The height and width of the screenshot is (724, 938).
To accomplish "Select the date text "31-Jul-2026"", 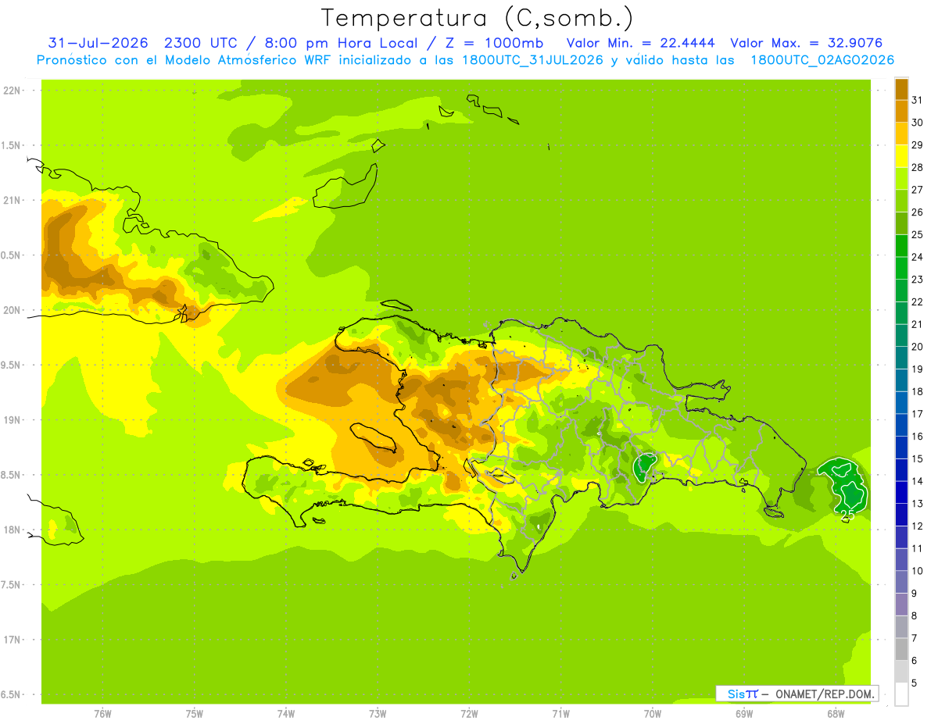I will (x=98, y=42).
